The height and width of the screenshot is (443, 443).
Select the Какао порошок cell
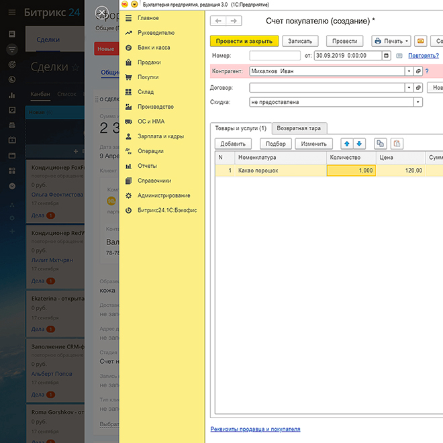tap(281, 170)
